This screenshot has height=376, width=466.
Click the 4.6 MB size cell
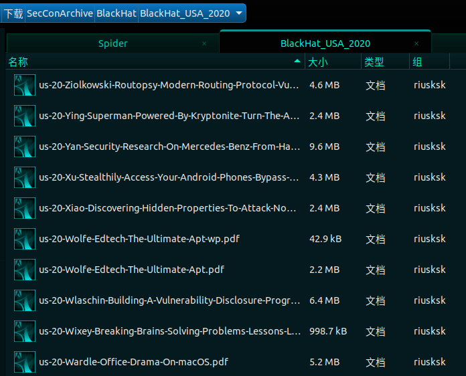324,85
